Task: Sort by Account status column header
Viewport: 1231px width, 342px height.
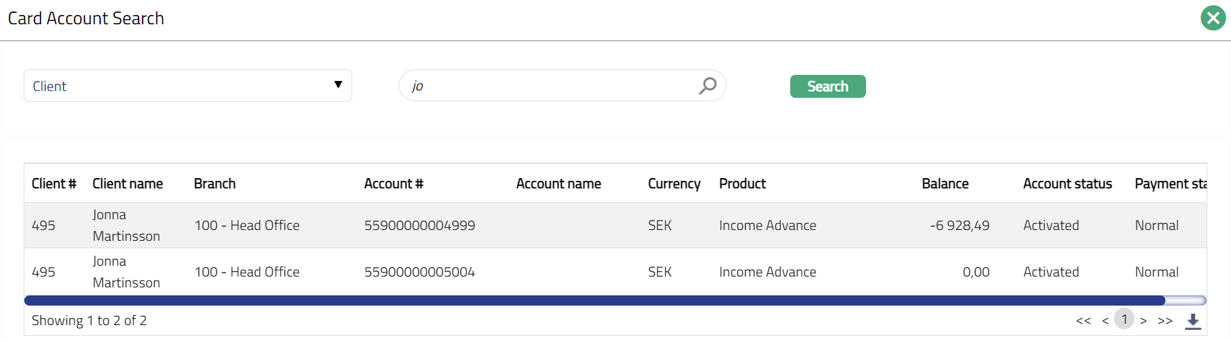Action: click(x=1067, y=183)
